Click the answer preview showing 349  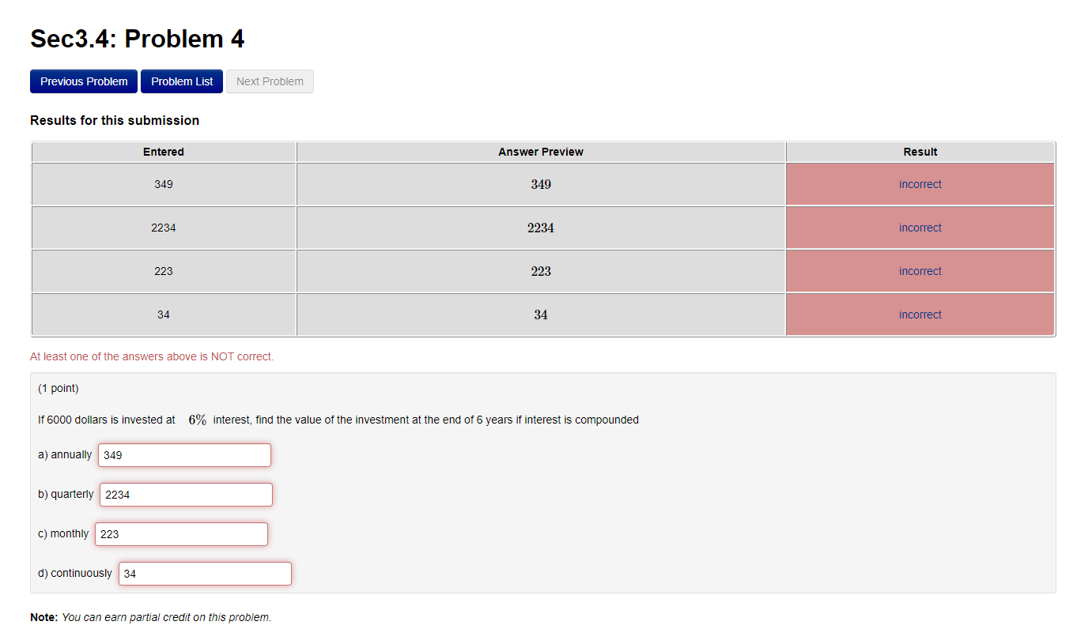(541, 183)
